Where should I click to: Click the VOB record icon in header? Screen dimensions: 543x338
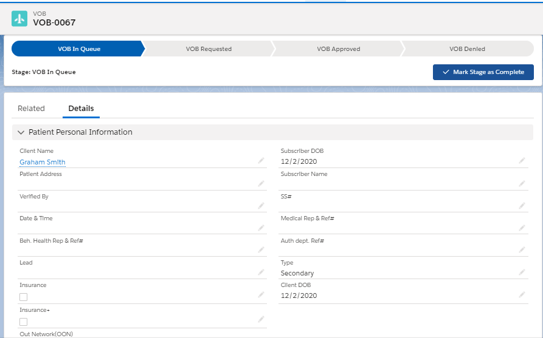(x=19, y=18)
